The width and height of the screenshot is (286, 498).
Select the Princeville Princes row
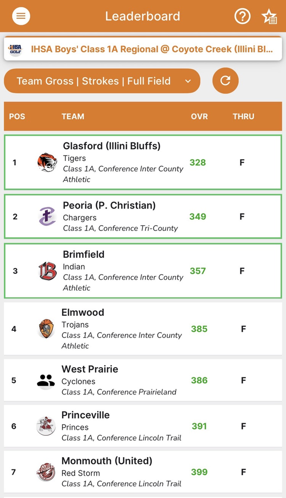[x=143, y=426]
